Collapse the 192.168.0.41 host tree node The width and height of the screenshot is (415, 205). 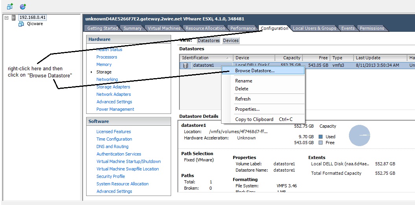7,18
